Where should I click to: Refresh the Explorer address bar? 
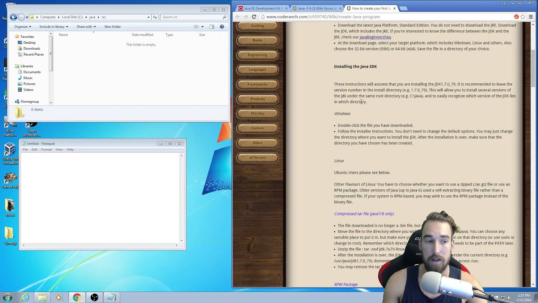(155, 17)
